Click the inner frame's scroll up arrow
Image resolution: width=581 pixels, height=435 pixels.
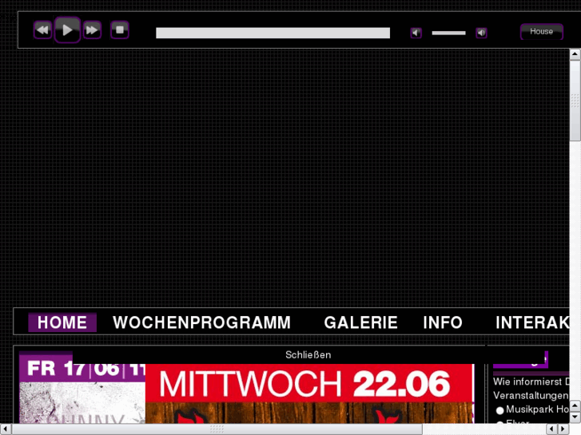pyautogui.click(x=575, y=405)
